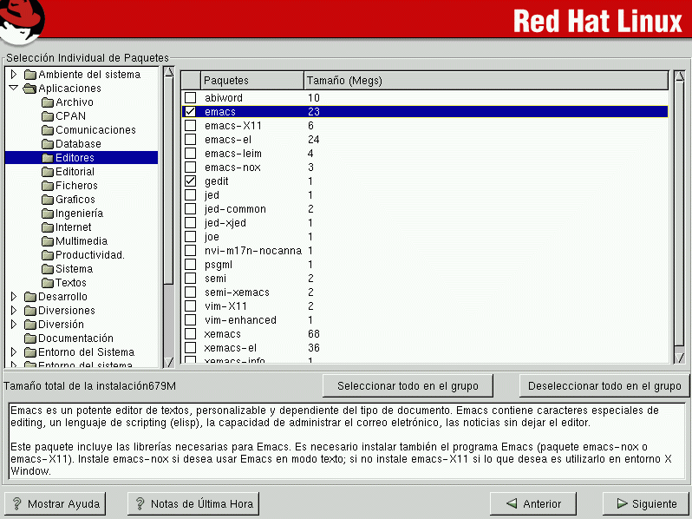This screenshot has width=692, height=519.
Task: Collapse the Aplicaciones tree node
Action: 14,89
